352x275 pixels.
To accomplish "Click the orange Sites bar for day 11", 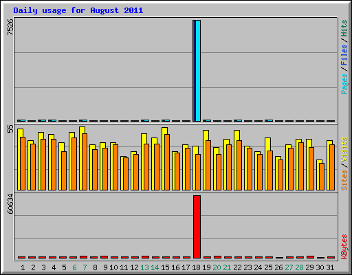I will pos(126,174).
